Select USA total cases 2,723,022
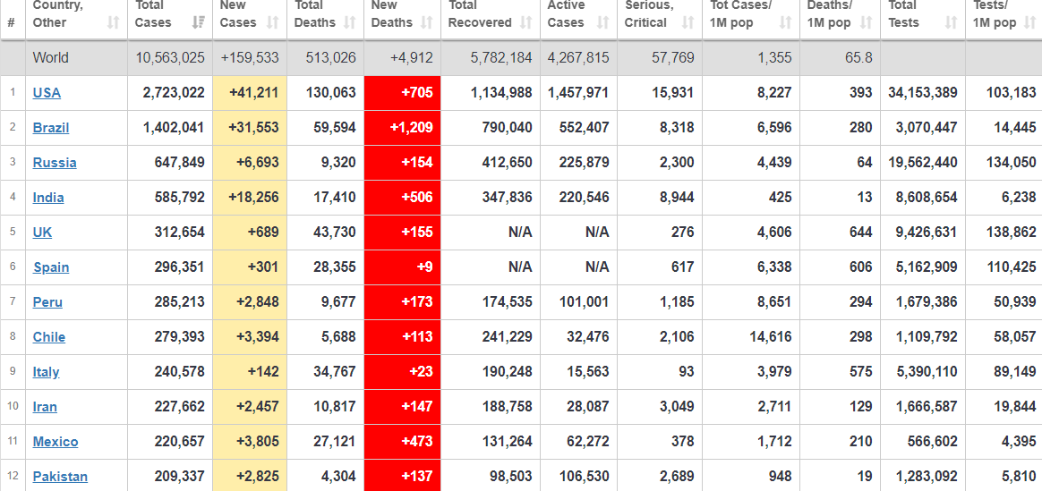 point(174,93)
